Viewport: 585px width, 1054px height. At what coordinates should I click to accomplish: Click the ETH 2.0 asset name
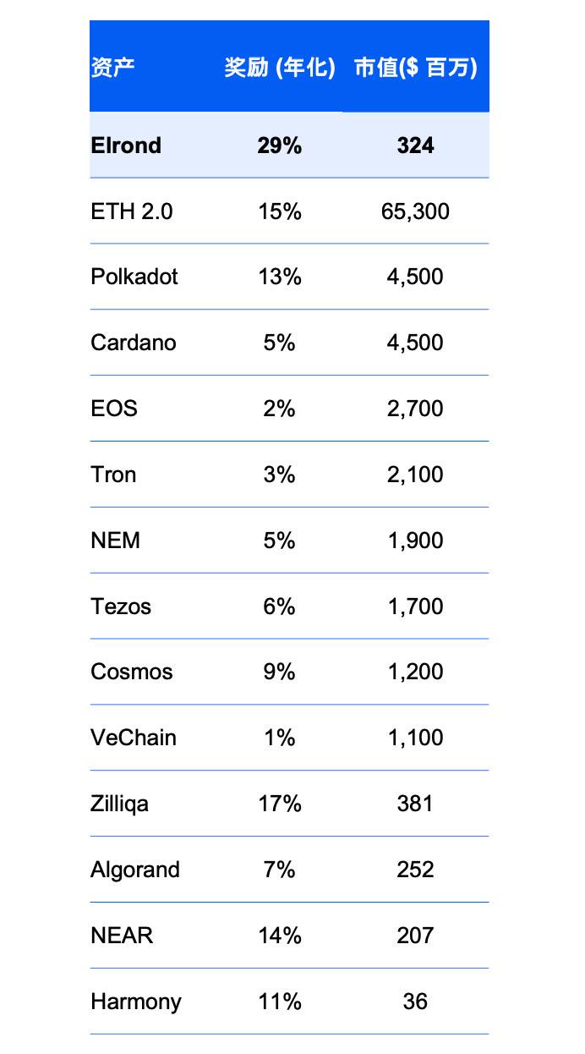(132, 211)
